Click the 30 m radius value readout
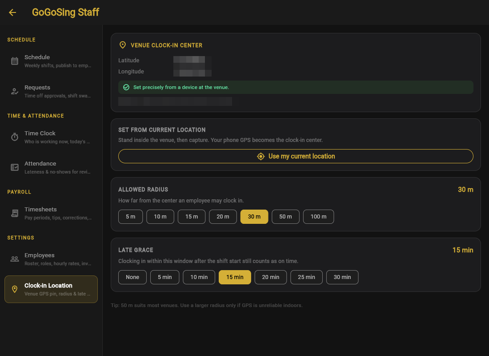Screen dimensions: 489x356 coord(465,190)
